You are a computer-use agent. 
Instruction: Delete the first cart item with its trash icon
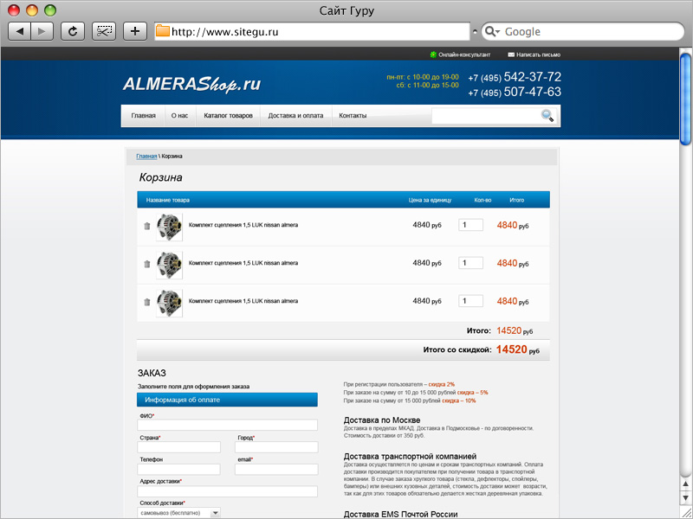click(x=147, y=226)
